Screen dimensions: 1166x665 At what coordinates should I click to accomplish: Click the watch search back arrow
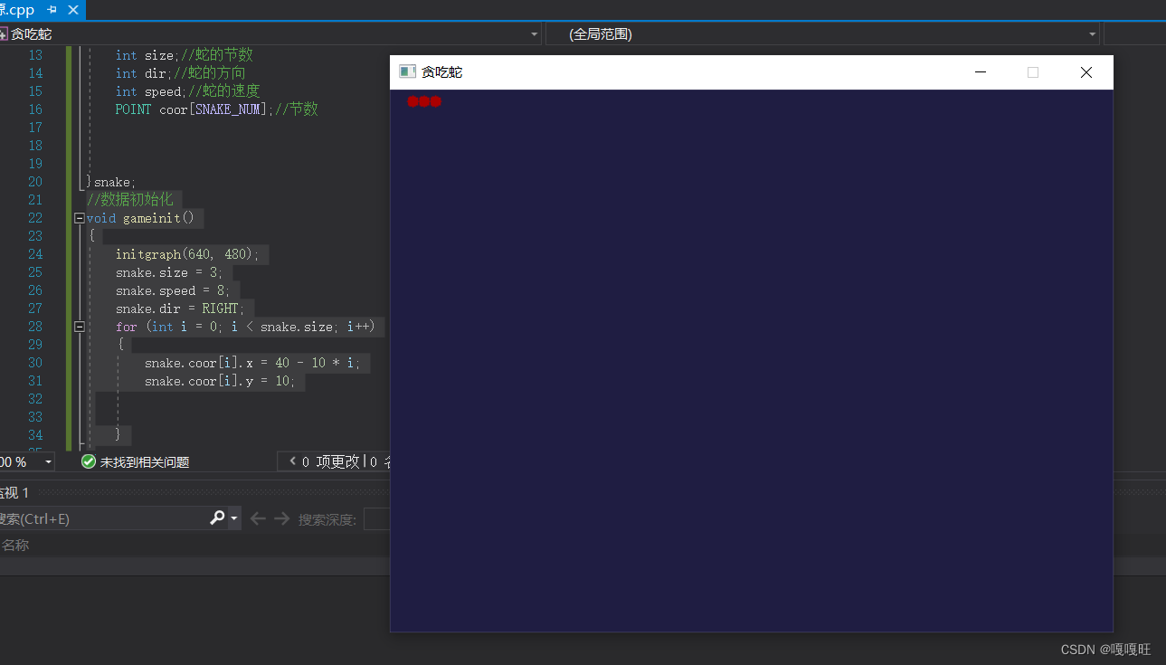(258, 518)
